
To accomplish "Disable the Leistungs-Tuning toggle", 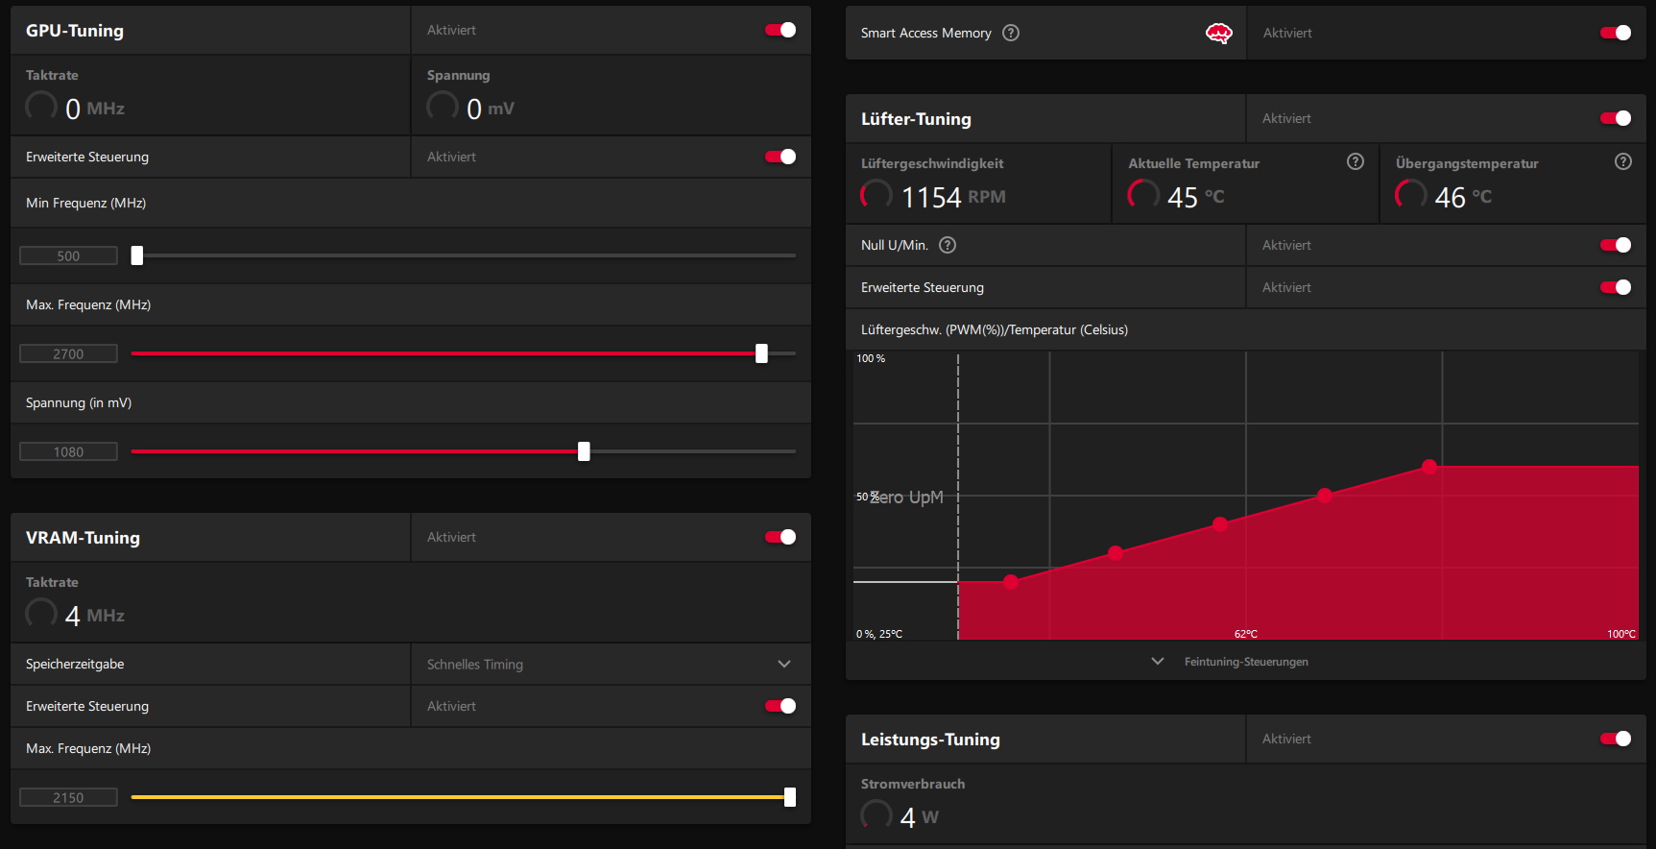I will pos(1616,739).
